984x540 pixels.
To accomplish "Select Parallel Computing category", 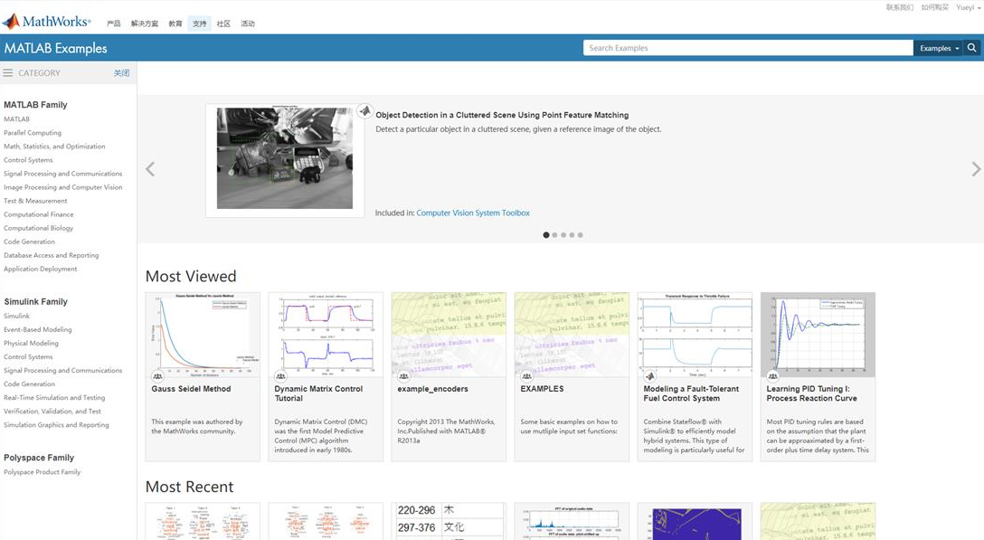I will click(x=33, y=132).
